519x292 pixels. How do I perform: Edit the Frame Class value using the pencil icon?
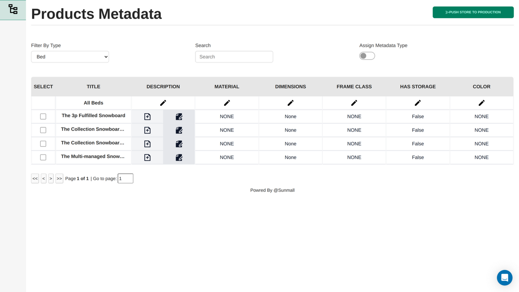pyautogui.click(x=354, y=103)
